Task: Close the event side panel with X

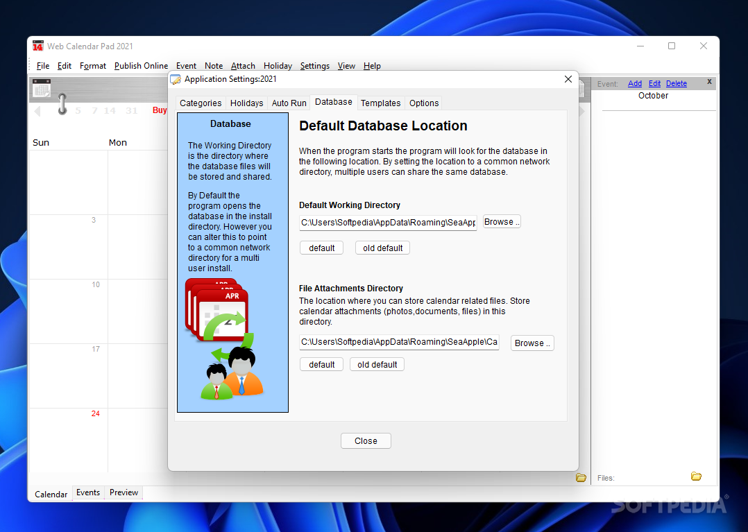Action: [709, 82]
